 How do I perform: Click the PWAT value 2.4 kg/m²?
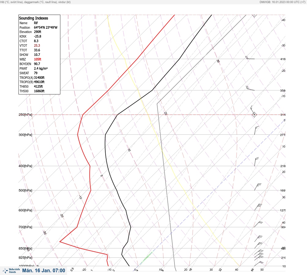[41, 68]
